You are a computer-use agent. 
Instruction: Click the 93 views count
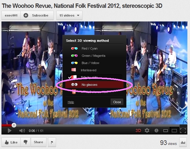tap(169, 143)
